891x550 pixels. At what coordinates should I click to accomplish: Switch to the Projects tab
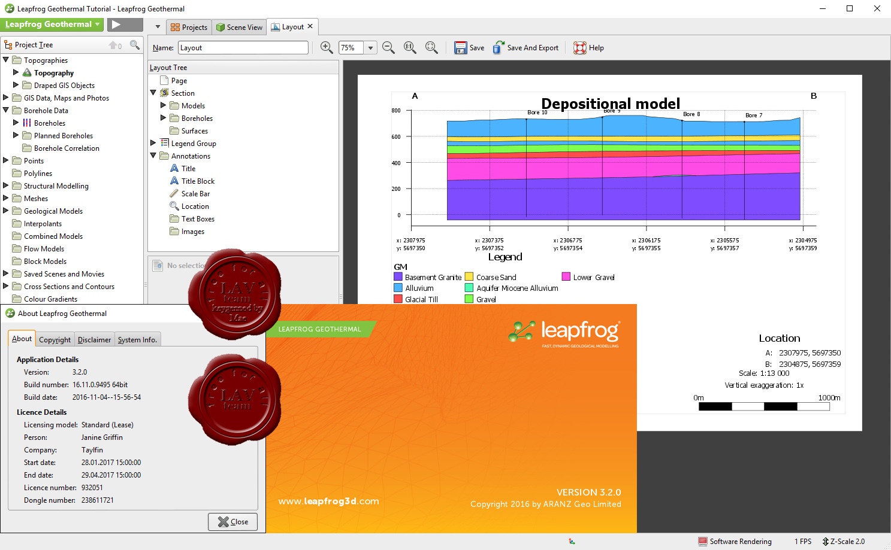[x=189, y=27]
